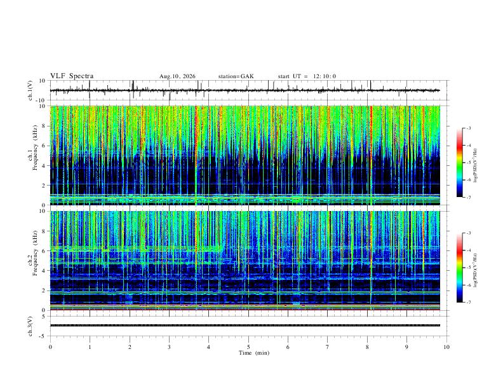503x389 pixels.
Task: Click the 0 minute tick label on time axis
Action: point(50,347)
